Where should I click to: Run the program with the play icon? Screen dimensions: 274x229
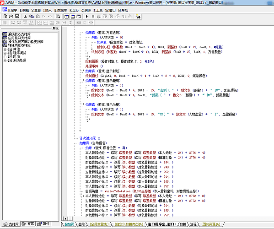(x=86, y=16)
